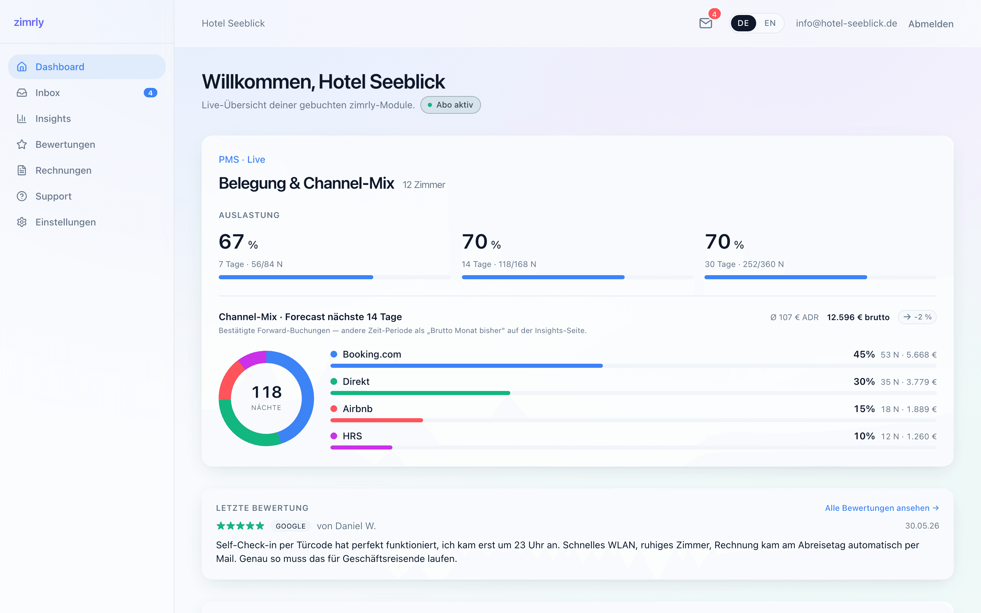Click reviewer name von Daniel W.

coord(346,526)
